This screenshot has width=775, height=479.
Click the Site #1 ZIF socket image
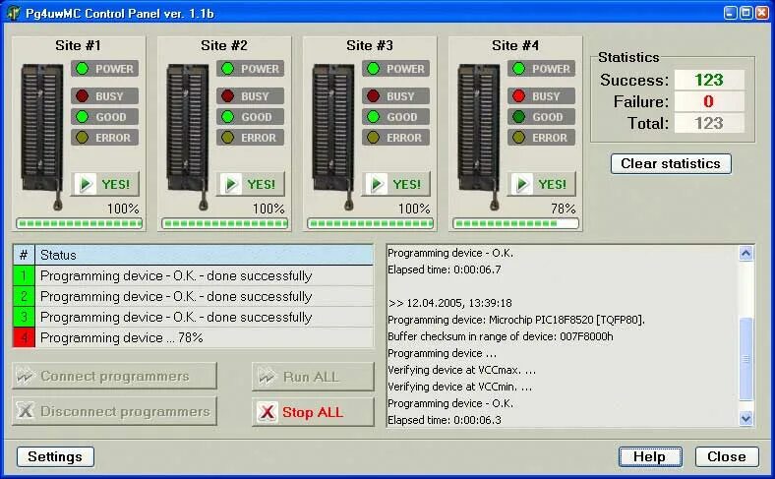42,136
